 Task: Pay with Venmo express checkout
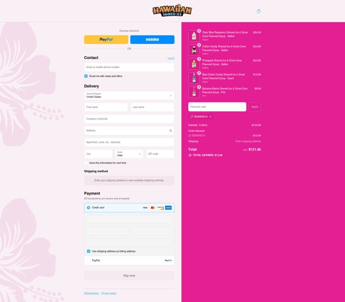[x=152, y=39]
